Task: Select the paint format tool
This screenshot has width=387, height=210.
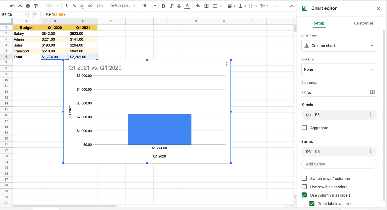Action: pyautogui.click(x=36, y=6)
